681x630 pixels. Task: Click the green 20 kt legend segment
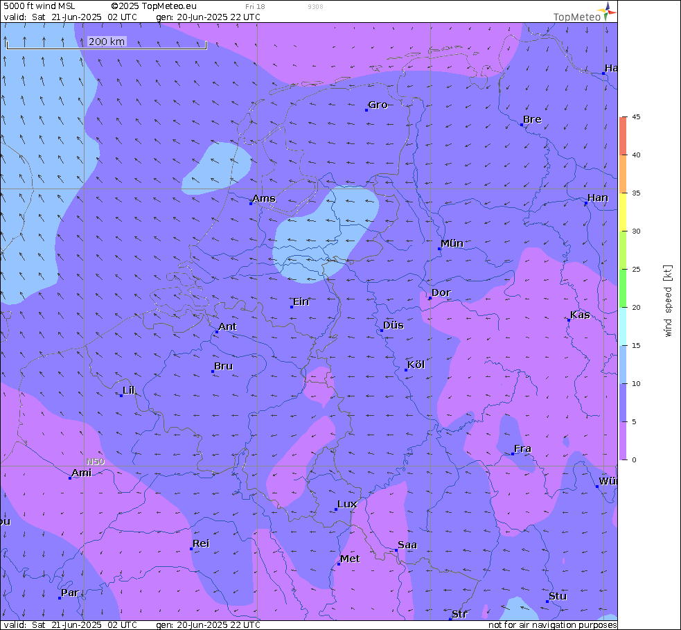tap(623, 288)
